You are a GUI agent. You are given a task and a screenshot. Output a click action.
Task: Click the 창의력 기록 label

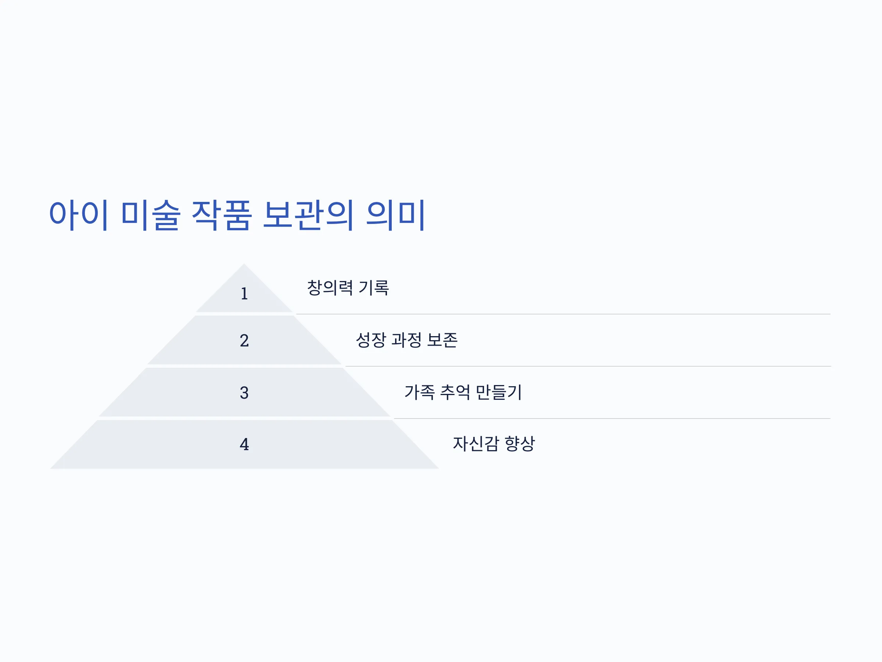(348, 288)
